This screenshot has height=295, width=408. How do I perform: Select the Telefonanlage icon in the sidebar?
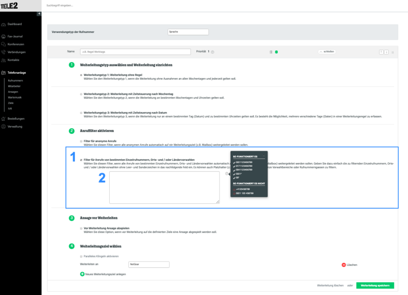tap(3, 73)
